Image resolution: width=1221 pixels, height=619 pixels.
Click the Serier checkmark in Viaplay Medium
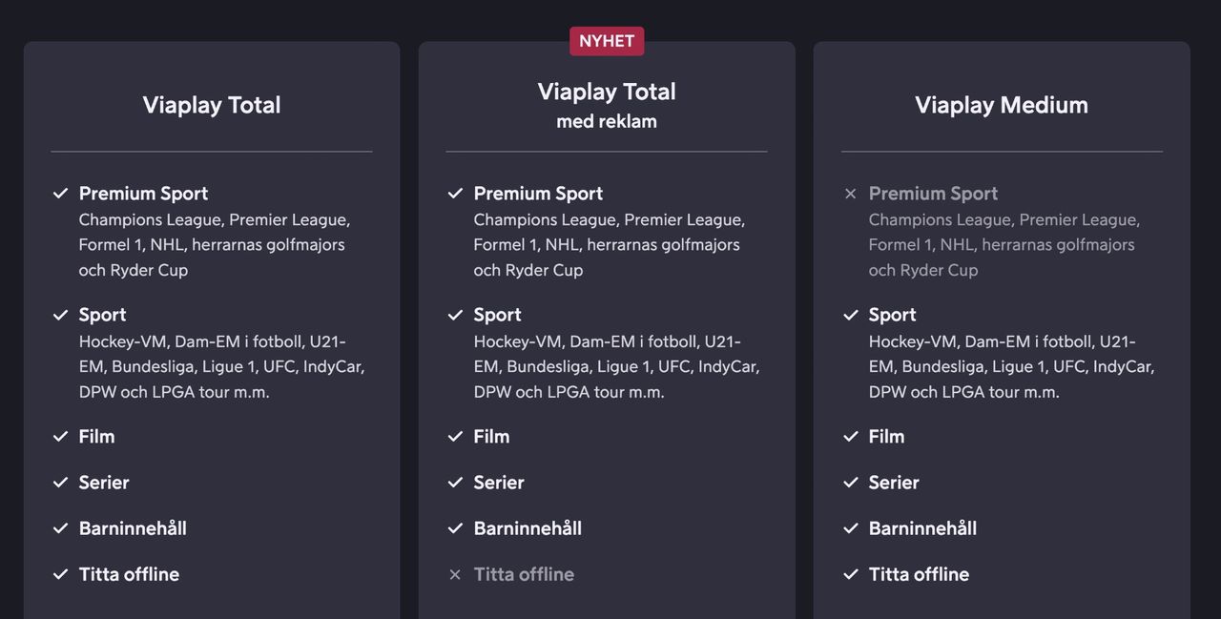point(851,483)
